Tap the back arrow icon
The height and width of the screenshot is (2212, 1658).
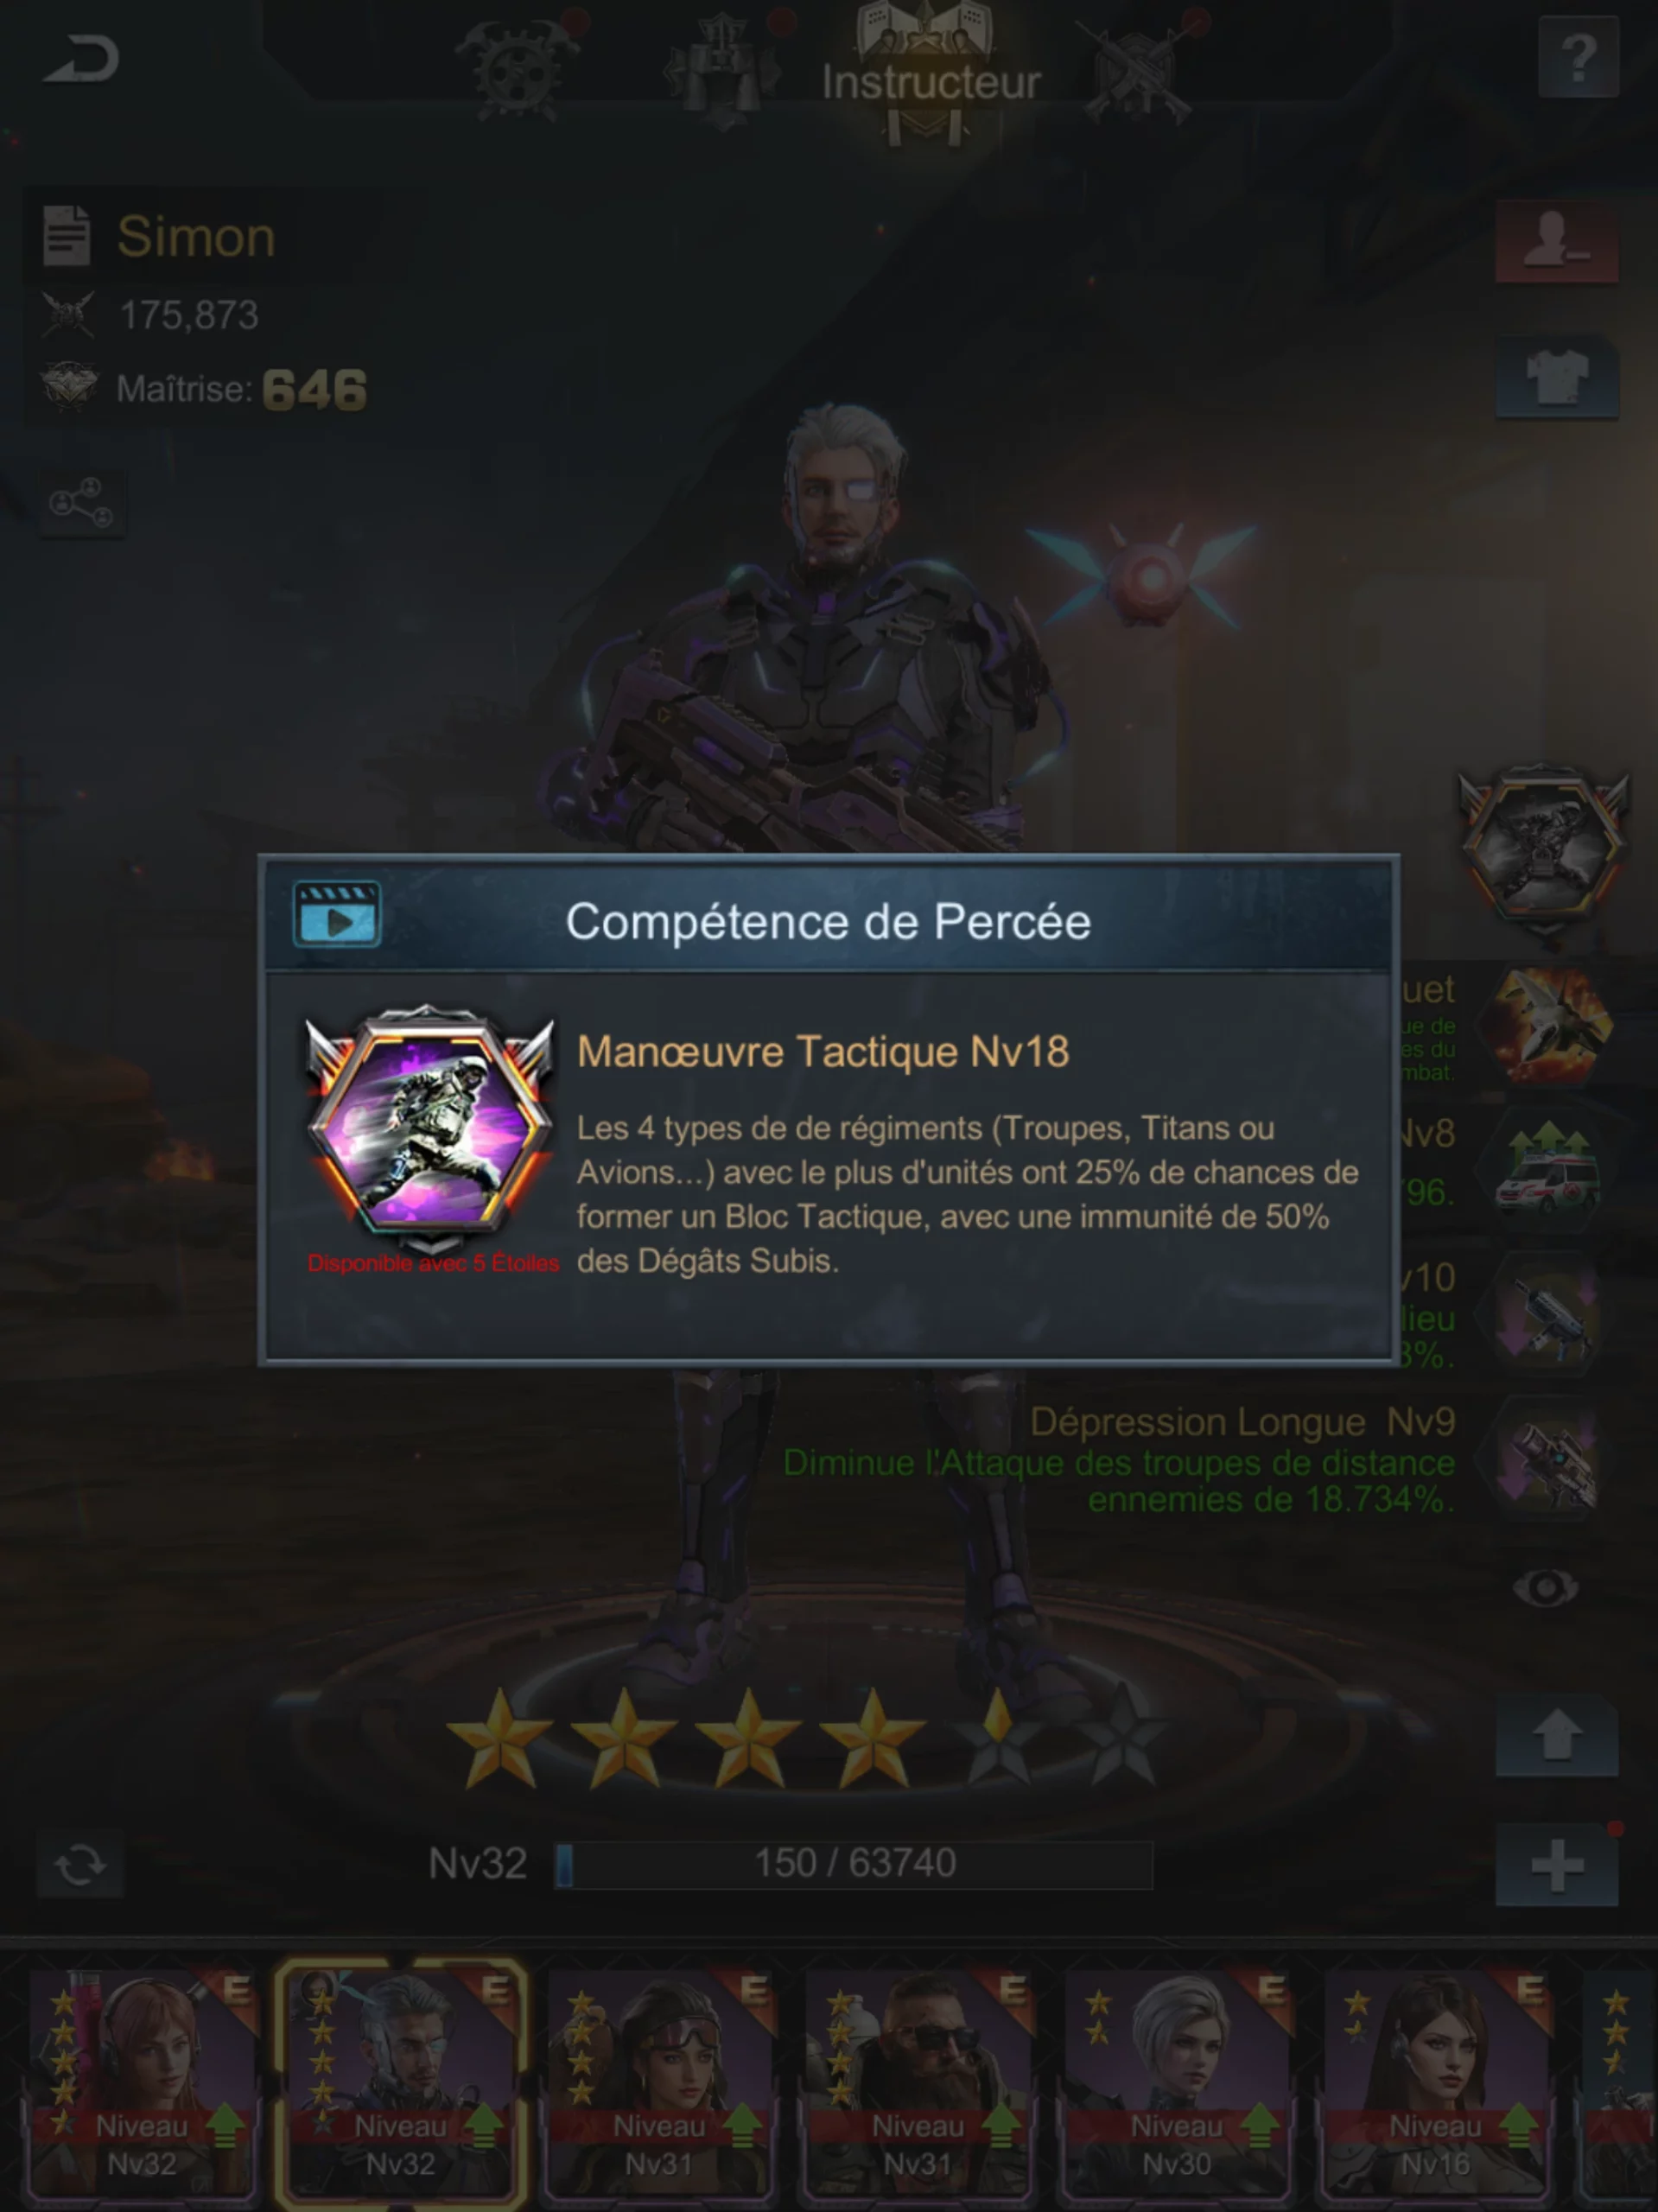[82, 59]
